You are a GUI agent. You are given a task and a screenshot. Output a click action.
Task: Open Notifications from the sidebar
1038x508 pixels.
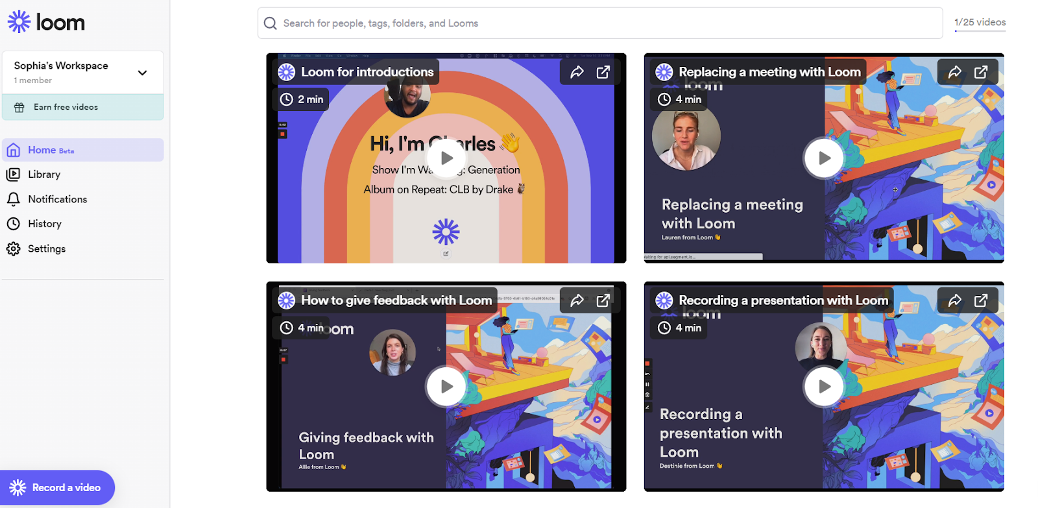57,199
